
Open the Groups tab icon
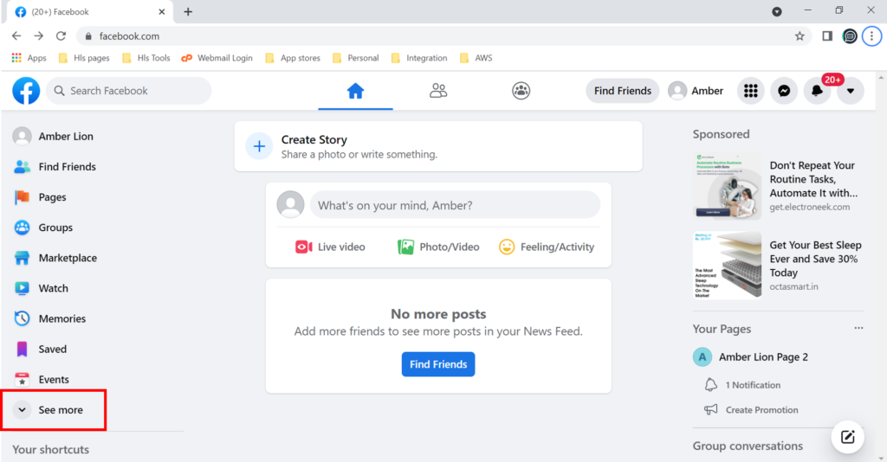coord(521,91)
